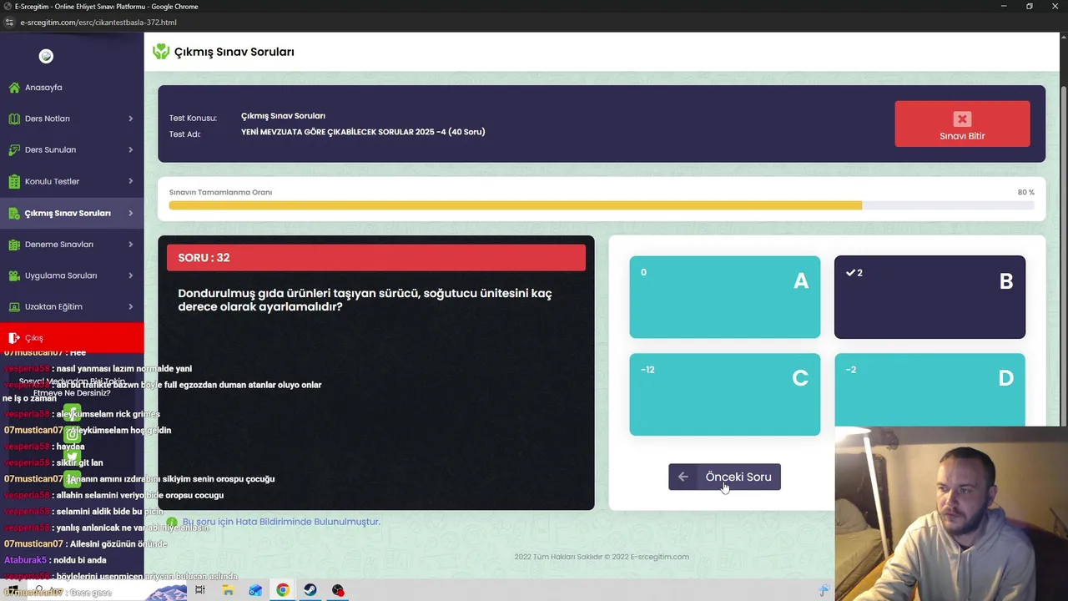Expand the Ders Sunuları submenu chevron

(x=130, y=150)
